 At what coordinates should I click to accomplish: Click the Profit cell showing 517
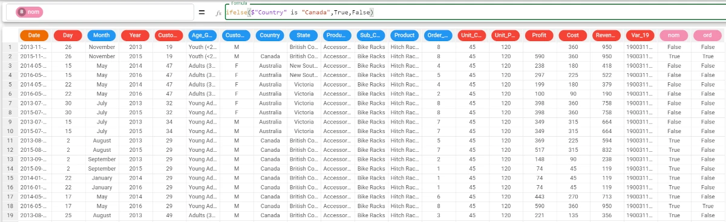[539, 150]
